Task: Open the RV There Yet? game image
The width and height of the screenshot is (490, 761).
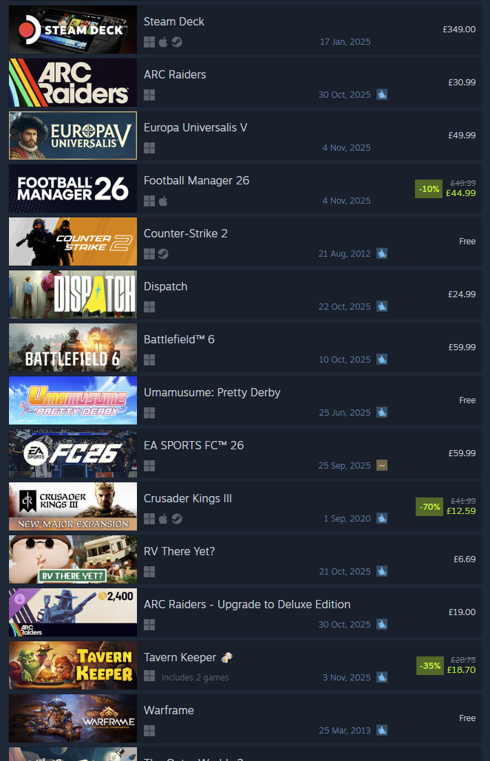Action: coord(73,559)
